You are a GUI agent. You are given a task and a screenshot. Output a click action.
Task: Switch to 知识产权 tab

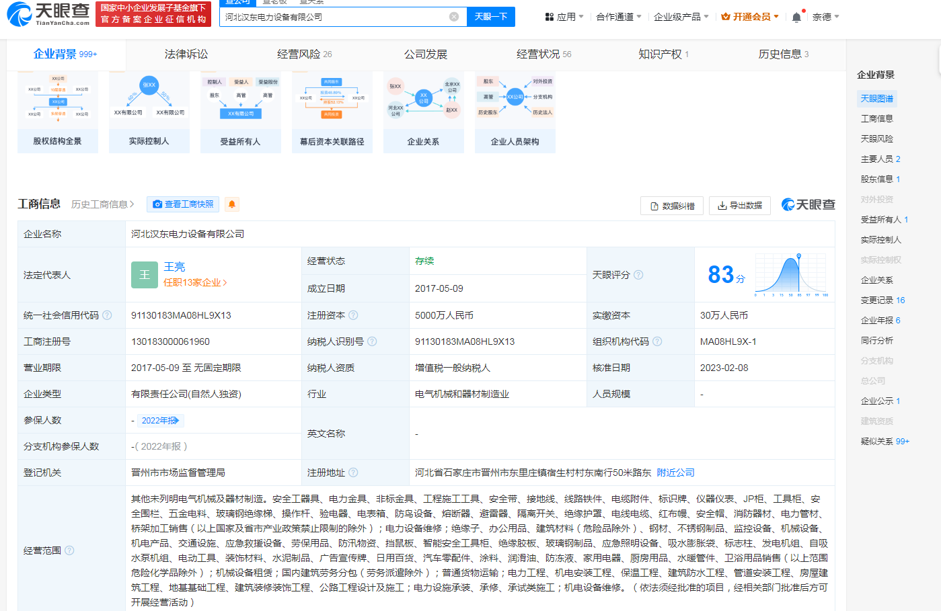point(663,54)
